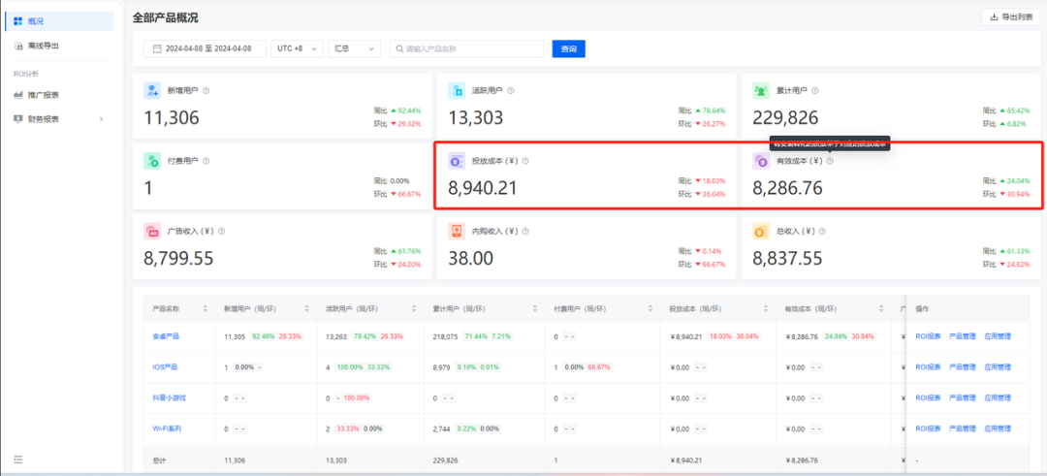
Task: Open 产品管理 for 安卓产品 row
Action: click(963, 336)
